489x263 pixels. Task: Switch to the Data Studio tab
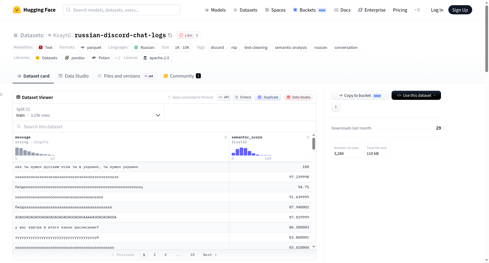(x=74, y=76)
